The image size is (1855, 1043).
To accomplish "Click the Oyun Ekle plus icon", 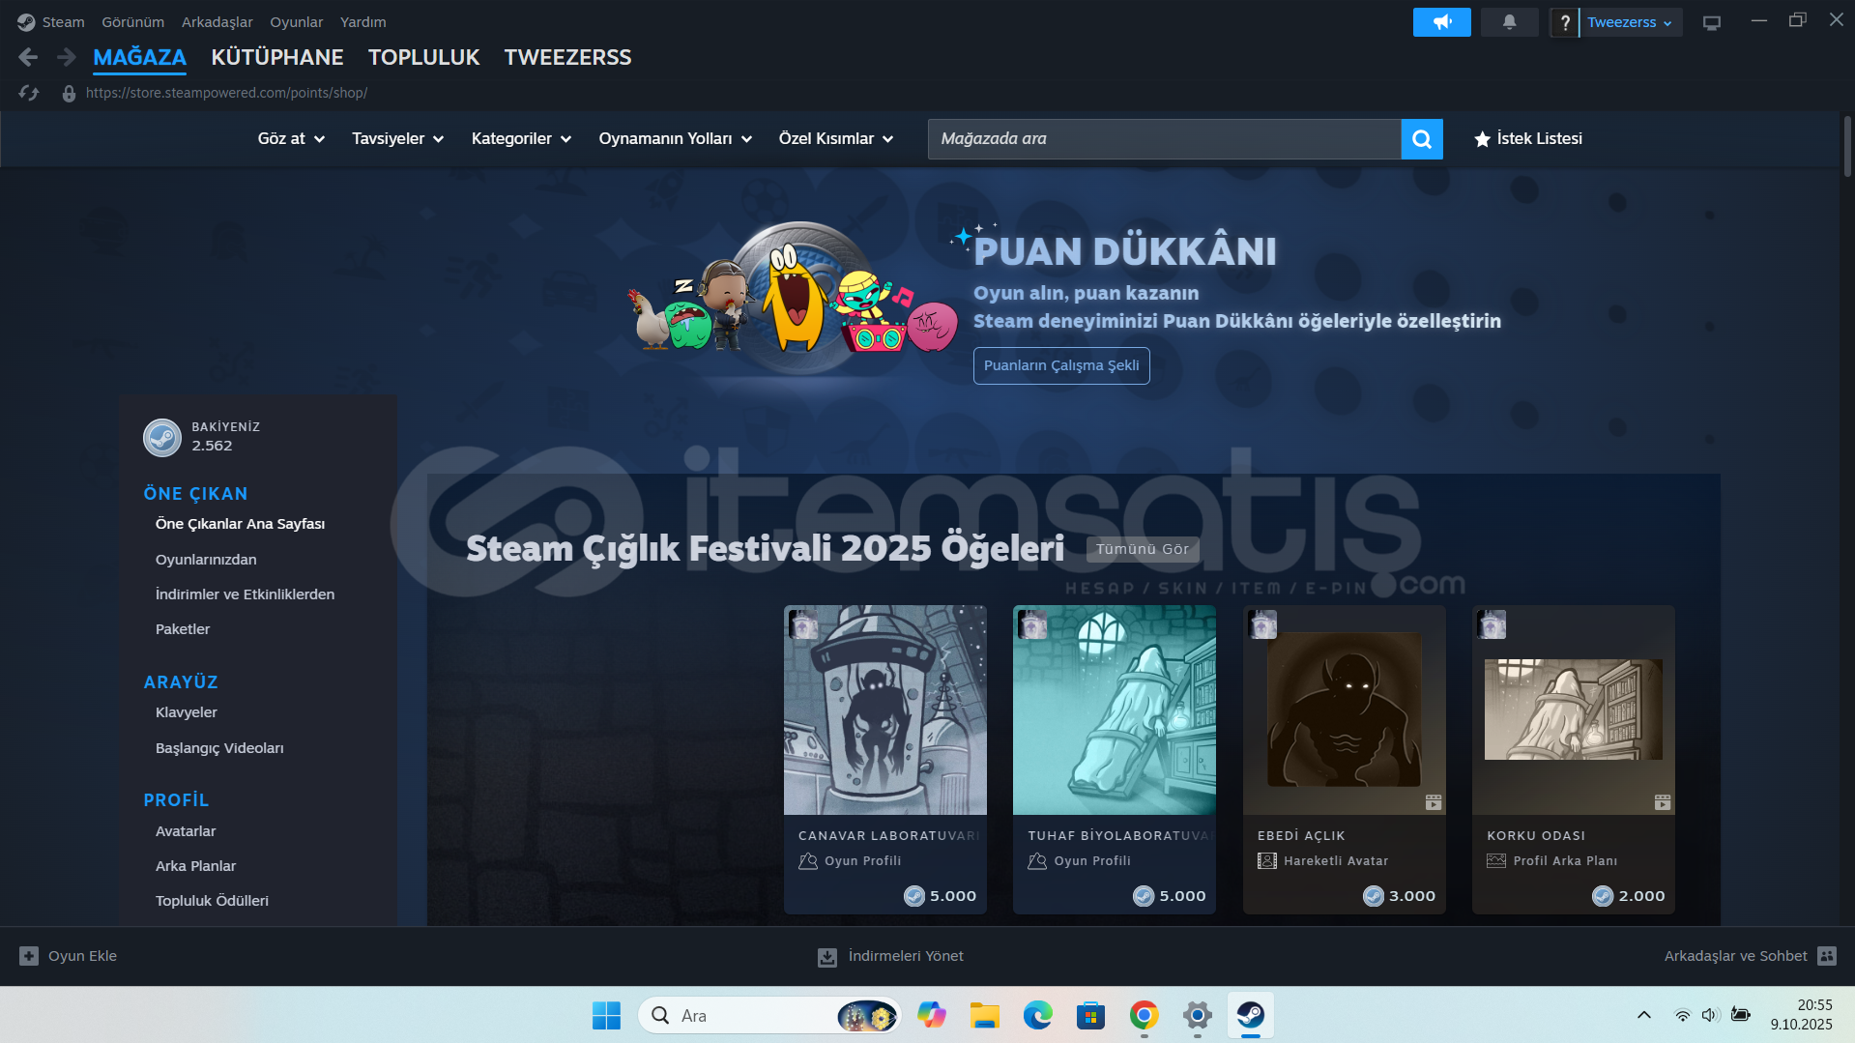I will point(29,956).
